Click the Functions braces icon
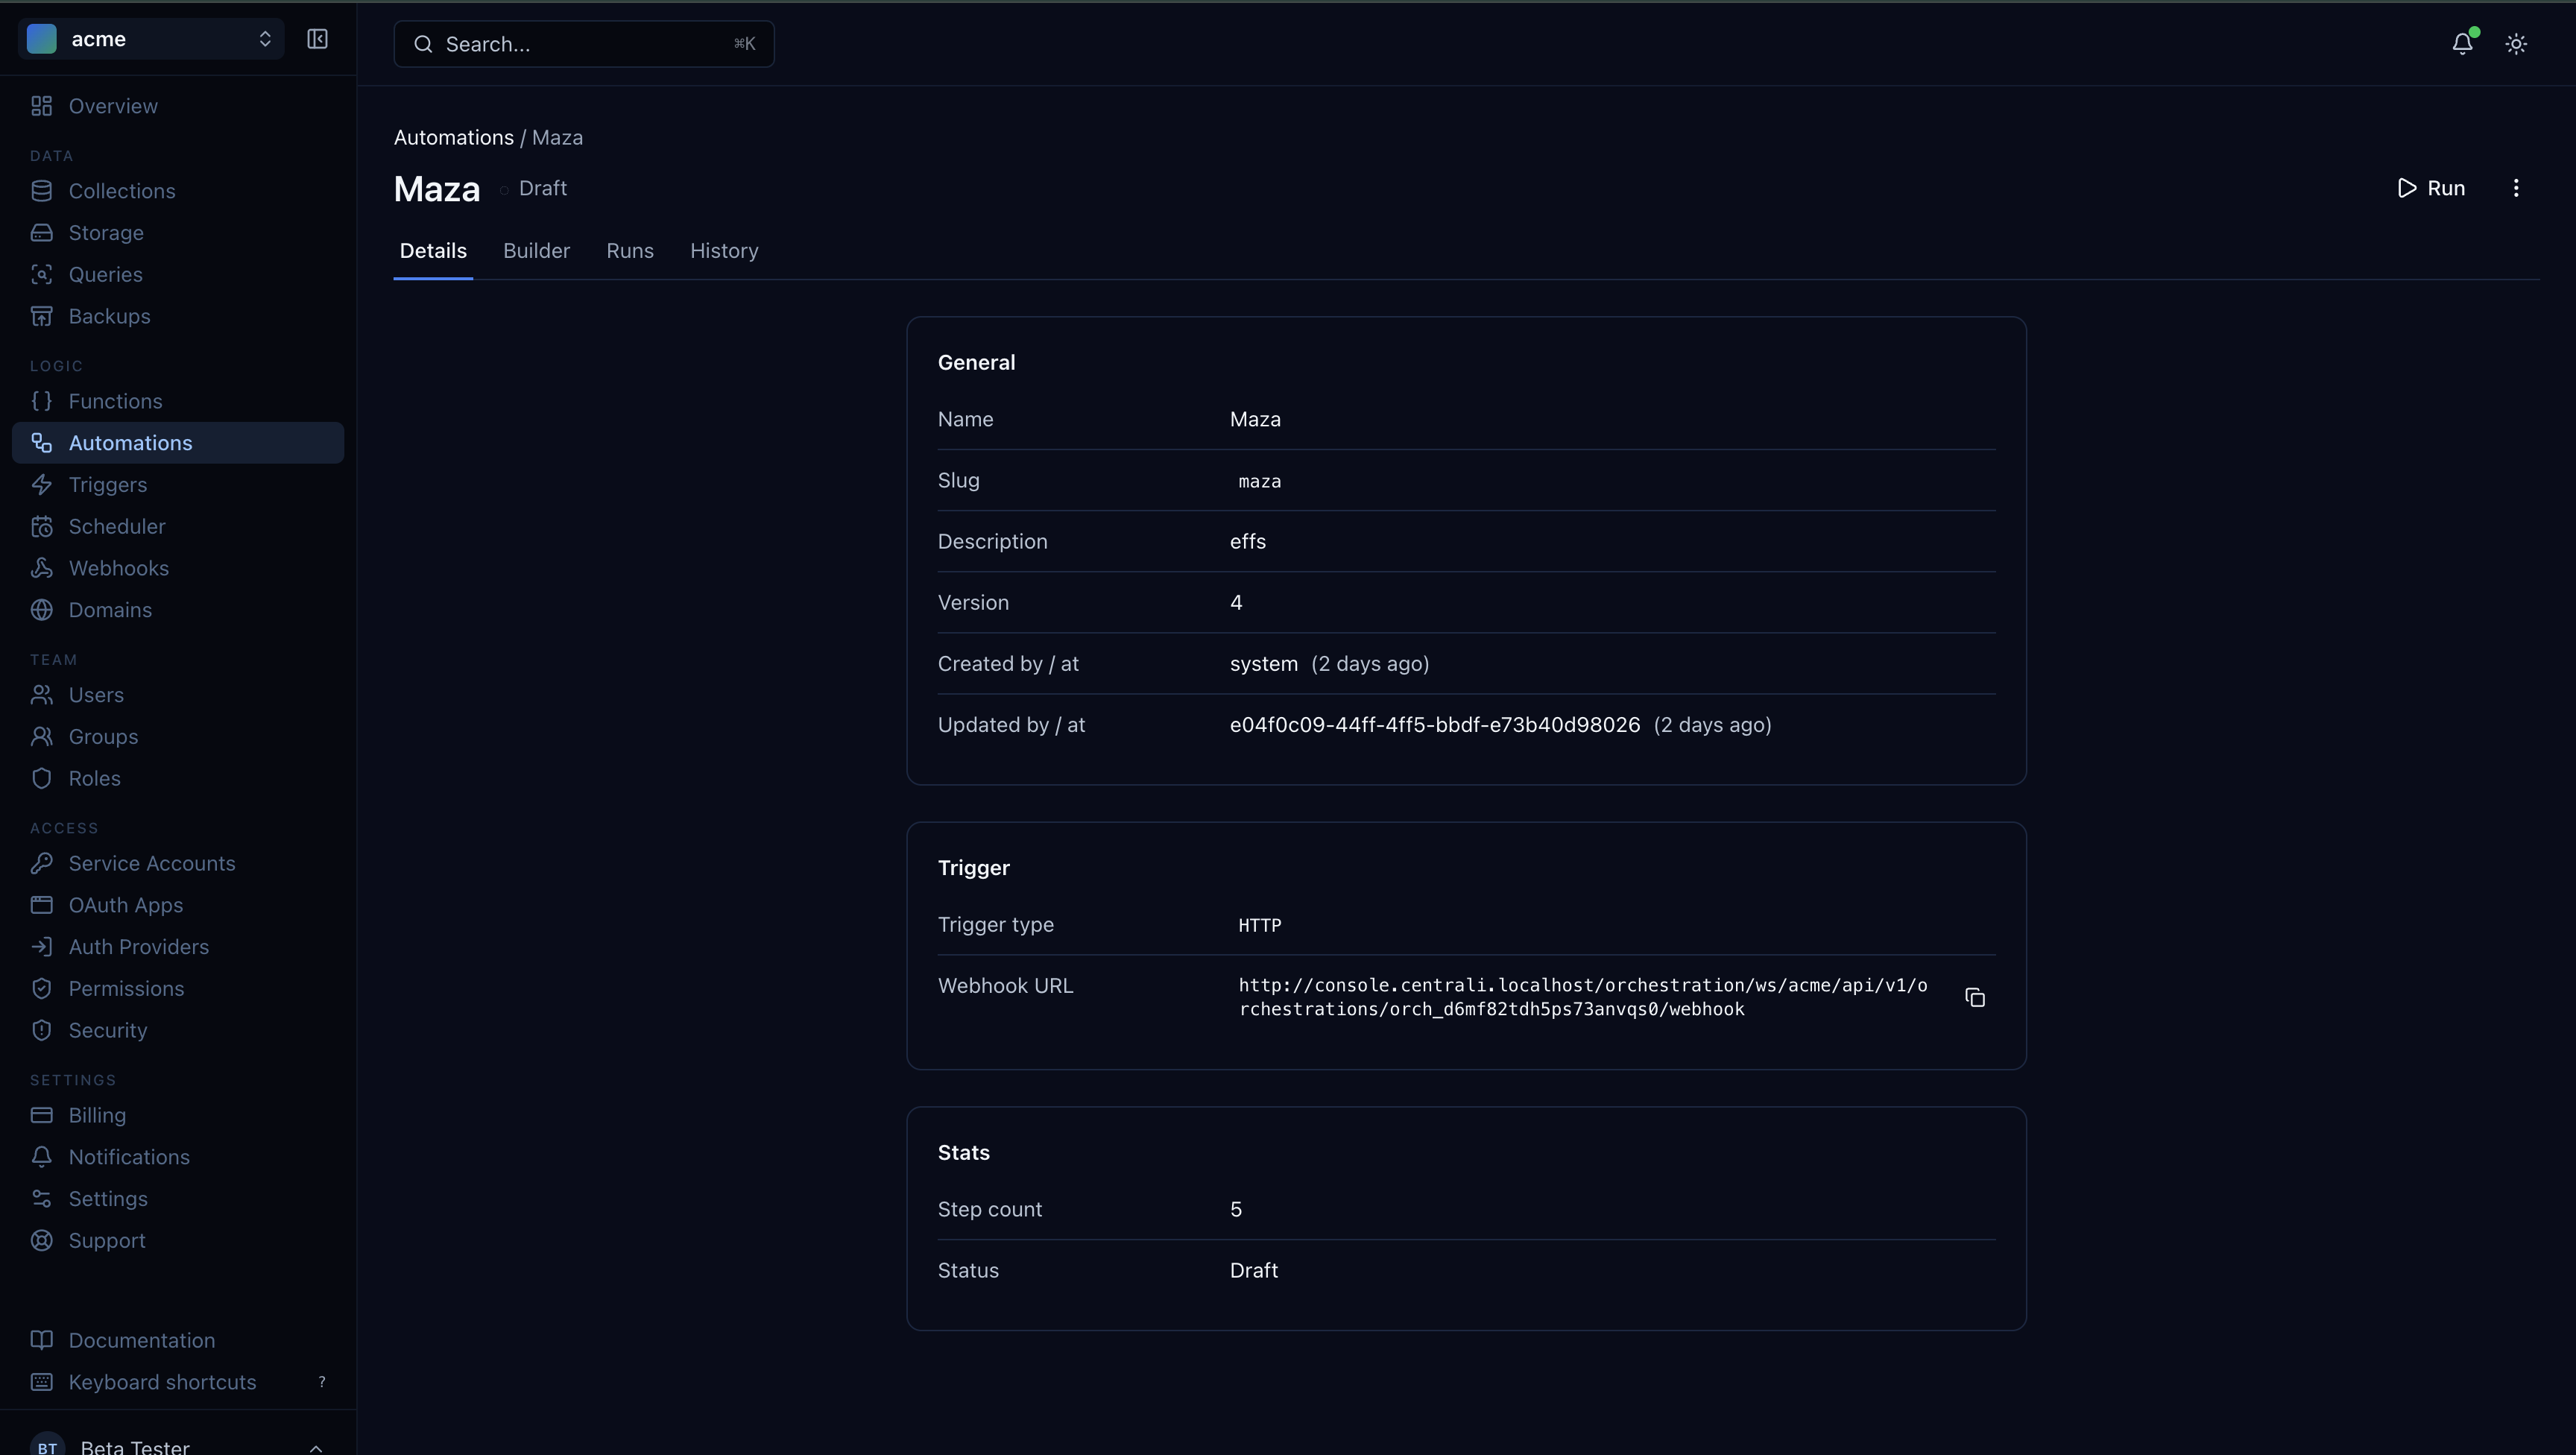The width and height of the screenshot is (2576, 1455). point(41,401)
